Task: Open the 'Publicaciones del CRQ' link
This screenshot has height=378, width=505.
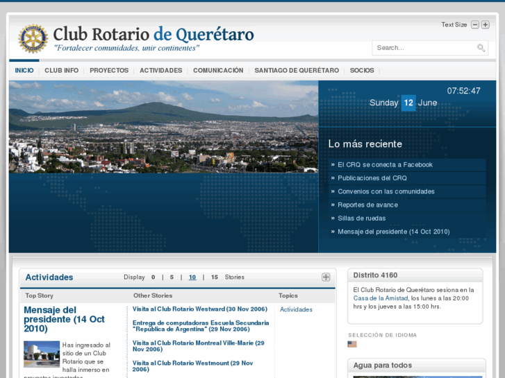Action: click(372, 178)
